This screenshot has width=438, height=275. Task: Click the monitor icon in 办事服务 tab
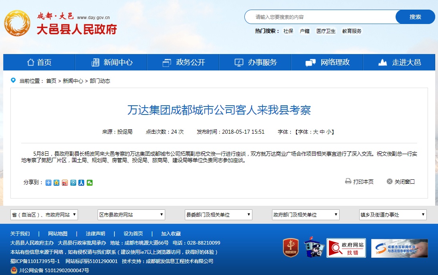tap(239, 62)
